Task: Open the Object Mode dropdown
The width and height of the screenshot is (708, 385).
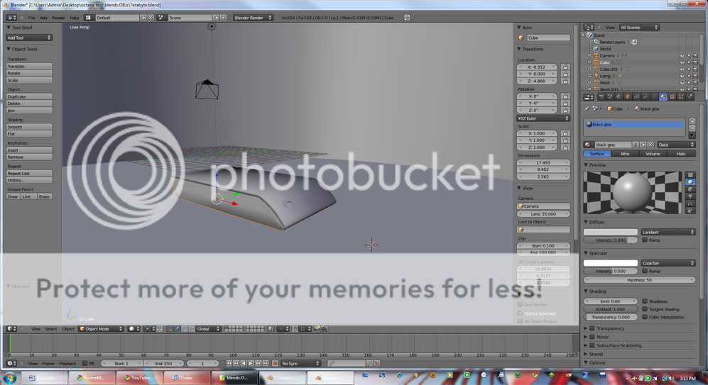Action: point(101,329)
